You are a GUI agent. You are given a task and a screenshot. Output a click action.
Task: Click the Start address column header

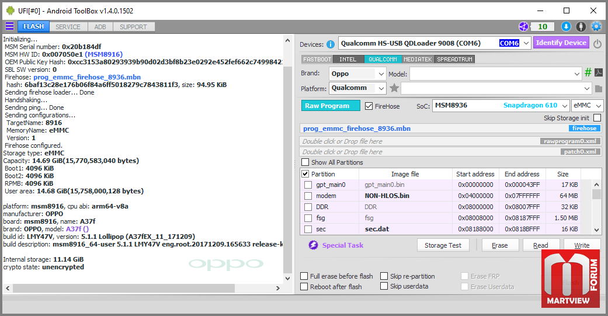coord(475,174)
